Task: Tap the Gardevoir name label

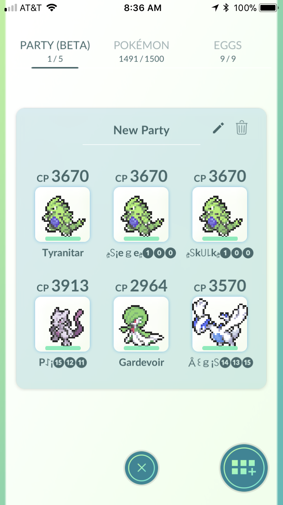Action: (141, 363)
